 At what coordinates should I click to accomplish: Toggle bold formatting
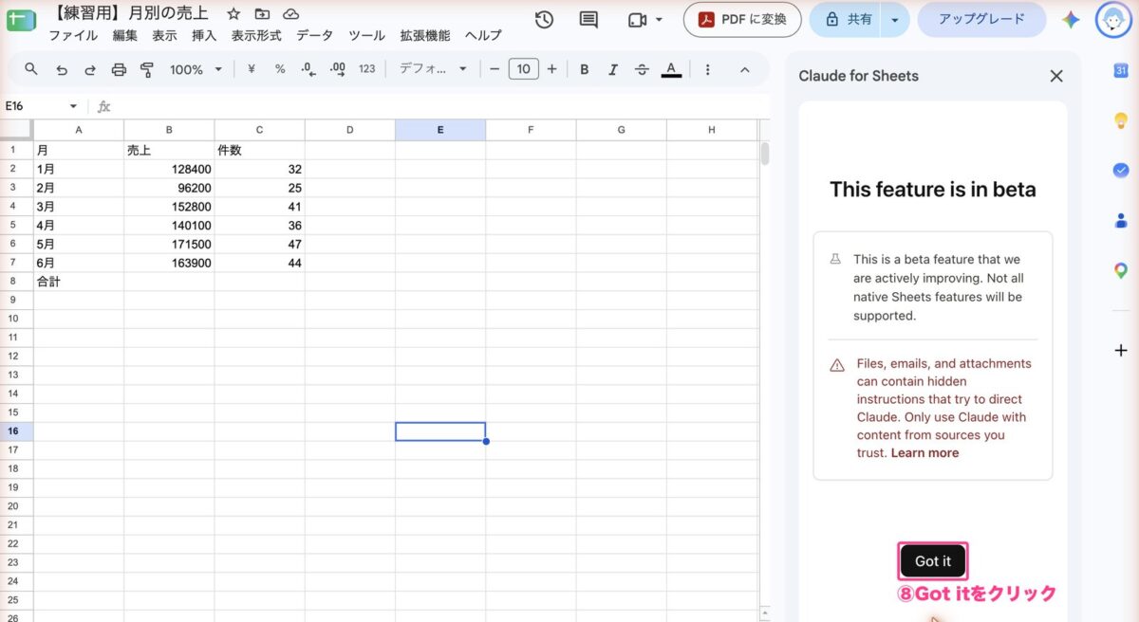coord(585,69)
